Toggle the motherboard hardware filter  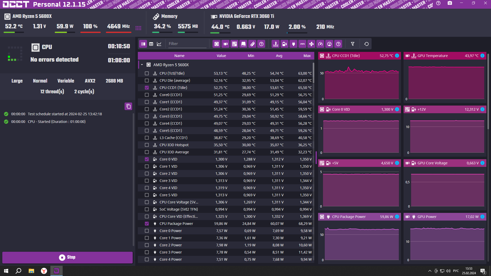(235, 44)
